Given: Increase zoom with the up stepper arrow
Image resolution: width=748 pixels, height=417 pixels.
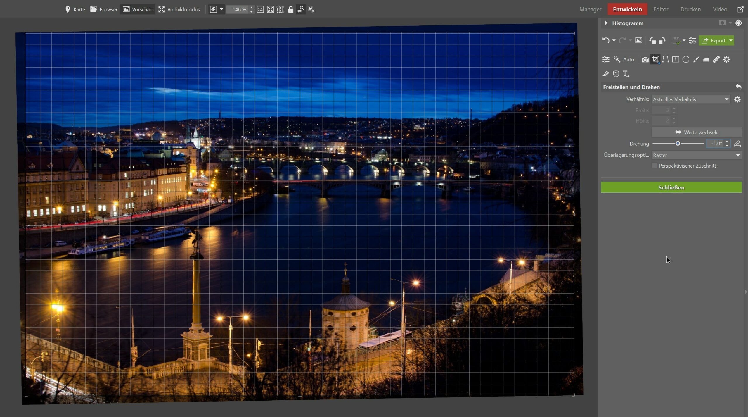Looking at the screenshot, I should click(252, 7).
